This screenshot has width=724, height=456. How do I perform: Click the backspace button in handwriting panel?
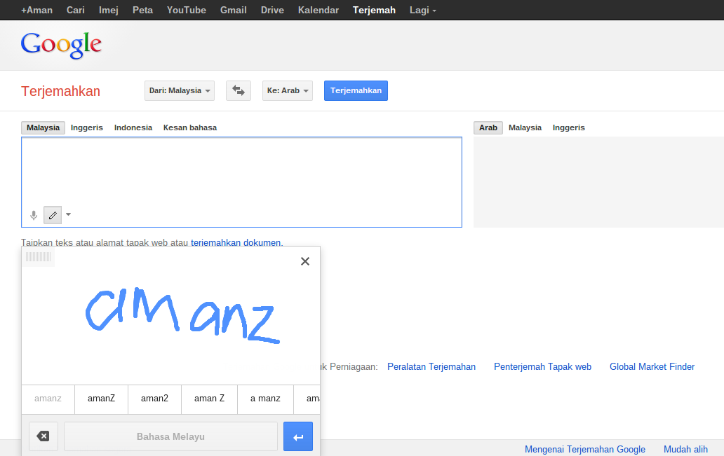(x=43, y=436)
